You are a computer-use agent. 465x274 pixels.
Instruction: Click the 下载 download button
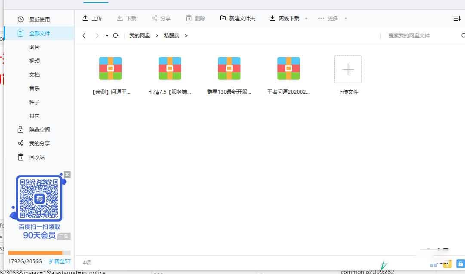126,18
